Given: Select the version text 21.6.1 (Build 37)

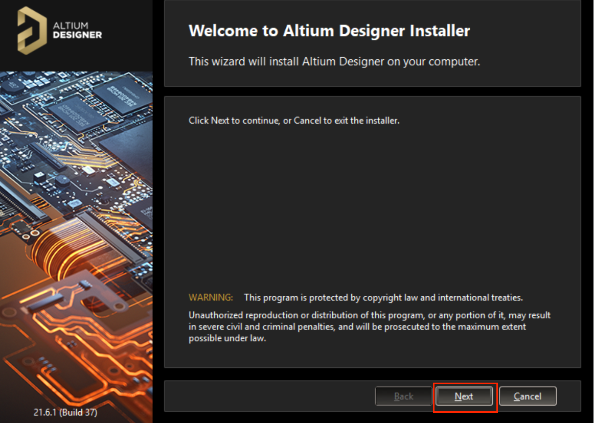Looking at the screenshot, I should click(x=65, y=412).
